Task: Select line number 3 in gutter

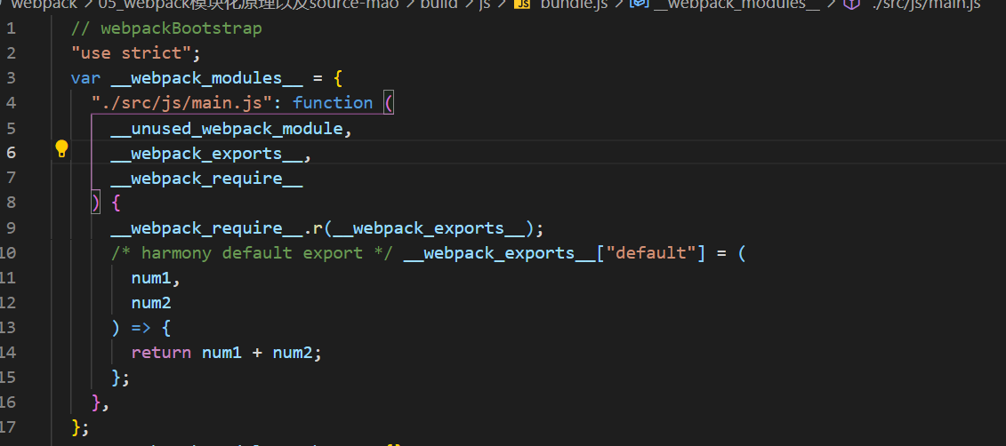Action: [x=11, y=78]
